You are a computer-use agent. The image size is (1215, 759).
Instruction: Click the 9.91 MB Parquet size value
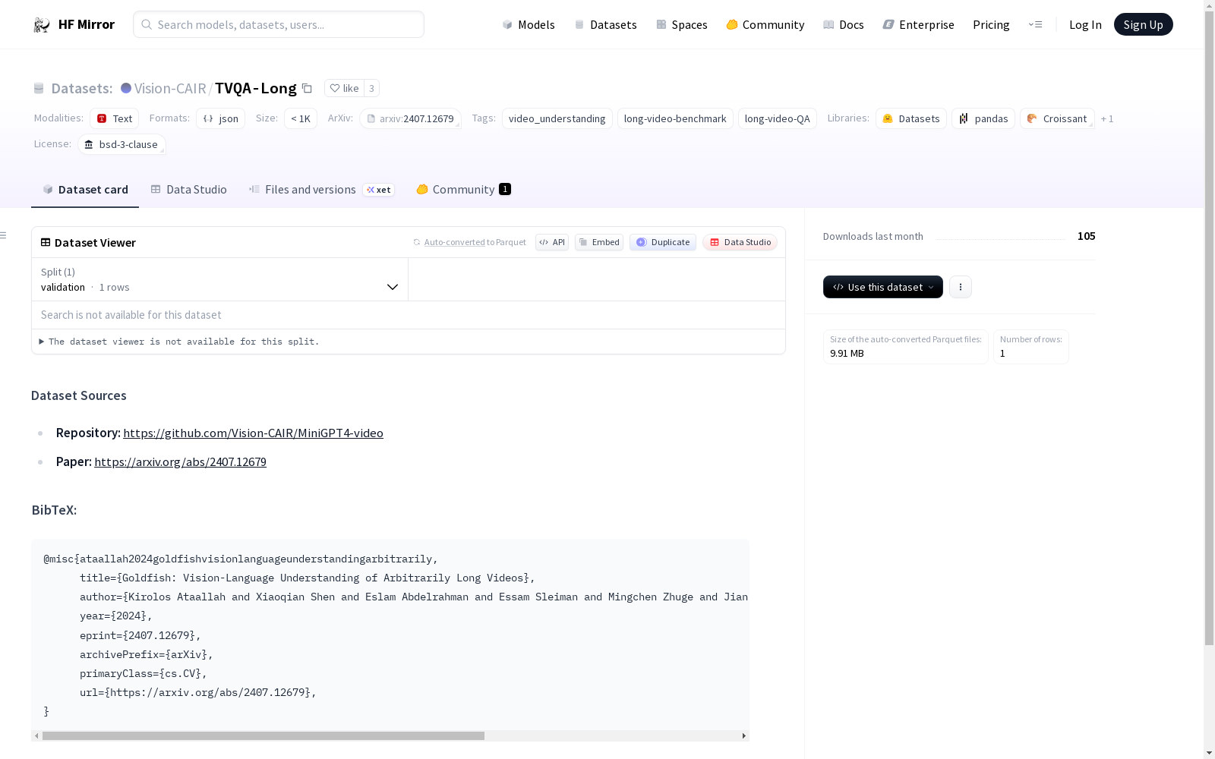(x=847, y=353)
